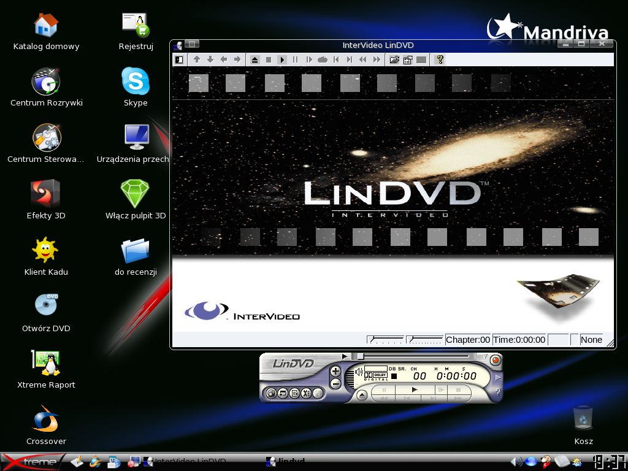The width and height of the screenshot is (628, 471).
Task: Switch to the lindvd taskbar entry
Action: pos(286,462)
